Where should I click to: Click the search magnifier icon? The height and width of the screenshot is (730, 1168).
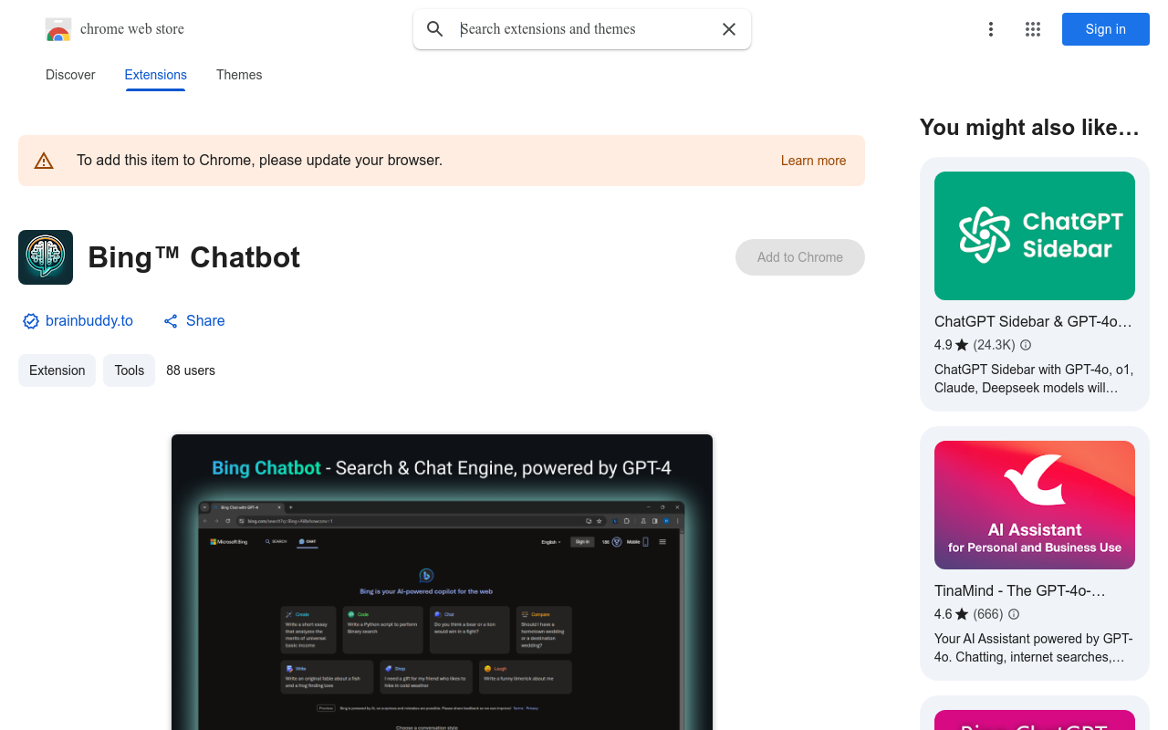click(435, 28)
